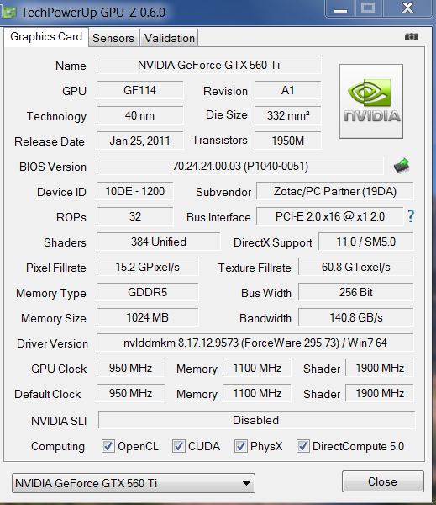The image size is (436, 505).
Task: Switch to the Sensors tab
Action: [113, 38]
